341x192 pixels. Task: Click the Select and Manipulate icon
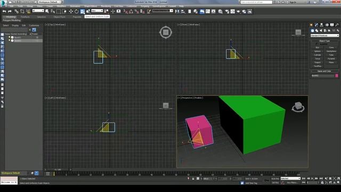tap(112, 11)
